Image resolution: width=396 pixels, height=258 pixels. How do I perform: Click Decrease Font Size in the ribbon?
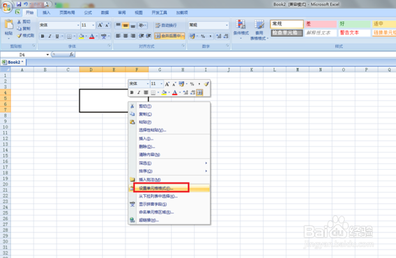107,25
